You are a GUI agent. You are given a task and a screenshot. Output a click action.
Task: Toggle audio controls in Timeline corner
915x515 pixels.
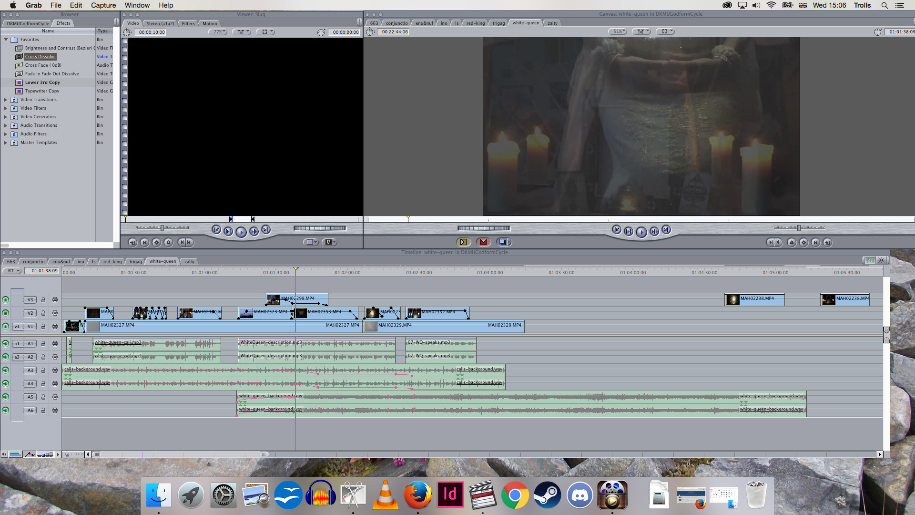(4, 454)
